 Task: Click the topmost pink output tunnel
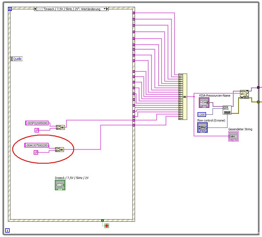pyautogui.click(x=134, y=13)
